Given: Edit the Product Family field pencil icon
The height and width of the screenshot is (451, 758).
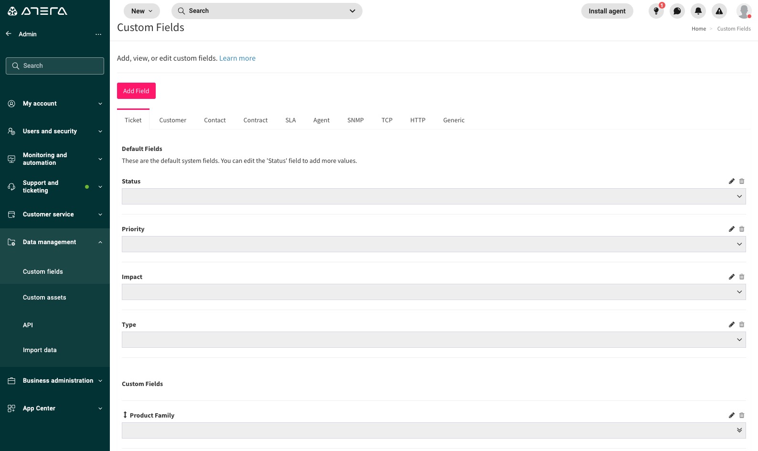Looking at the screenshot, I should pyautogui.click(x=732, y=415).
